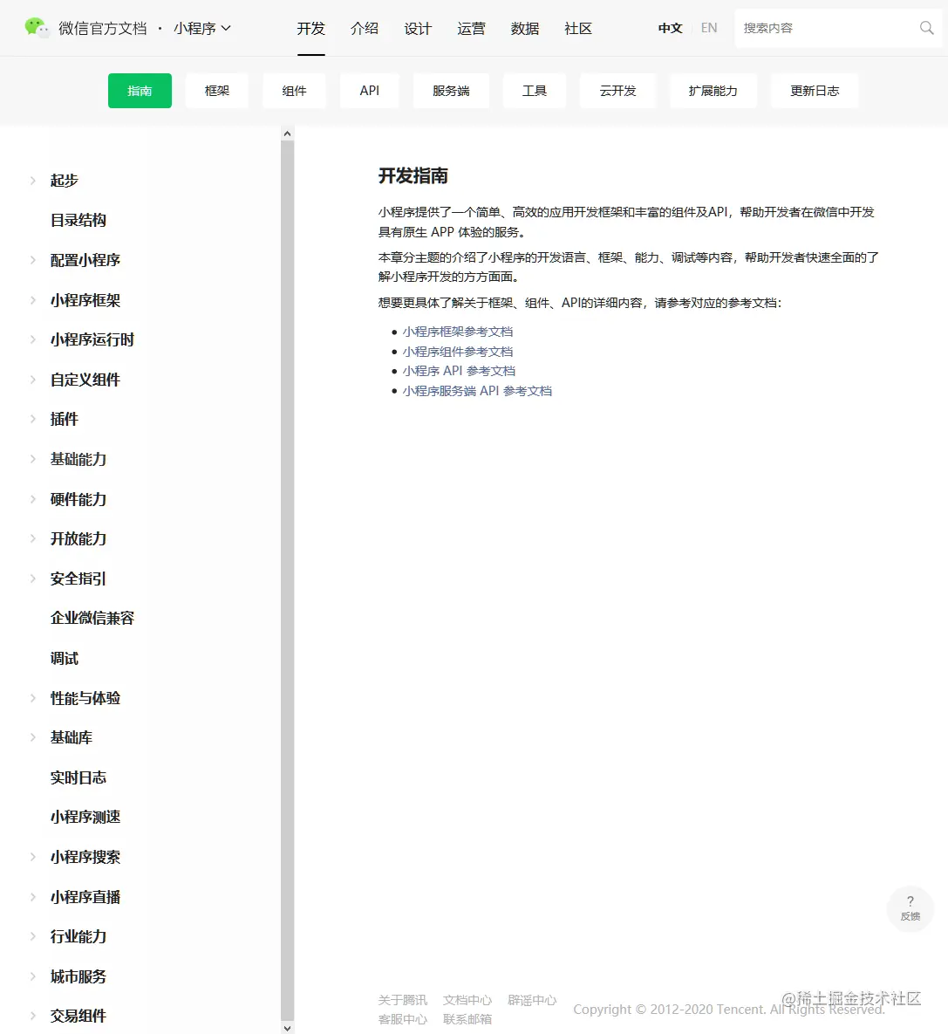Open 企业微信兼容 in the sidebar

[x=92, y=618]
